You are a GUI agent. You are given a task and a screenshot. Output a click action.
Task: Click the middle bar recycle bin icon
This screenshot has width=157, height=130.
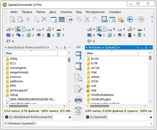78,111
